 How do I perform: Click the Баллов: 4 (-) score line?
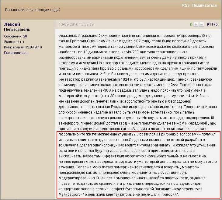point(14,42)
